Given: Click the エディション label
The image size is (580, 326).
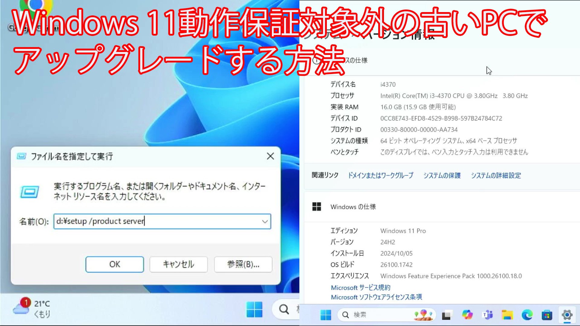Looking at the screenshot, I should 344,231.
